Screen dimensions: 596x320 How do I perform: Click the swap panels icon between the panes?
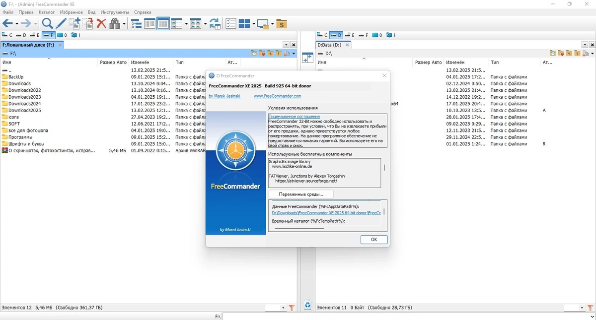307,58
